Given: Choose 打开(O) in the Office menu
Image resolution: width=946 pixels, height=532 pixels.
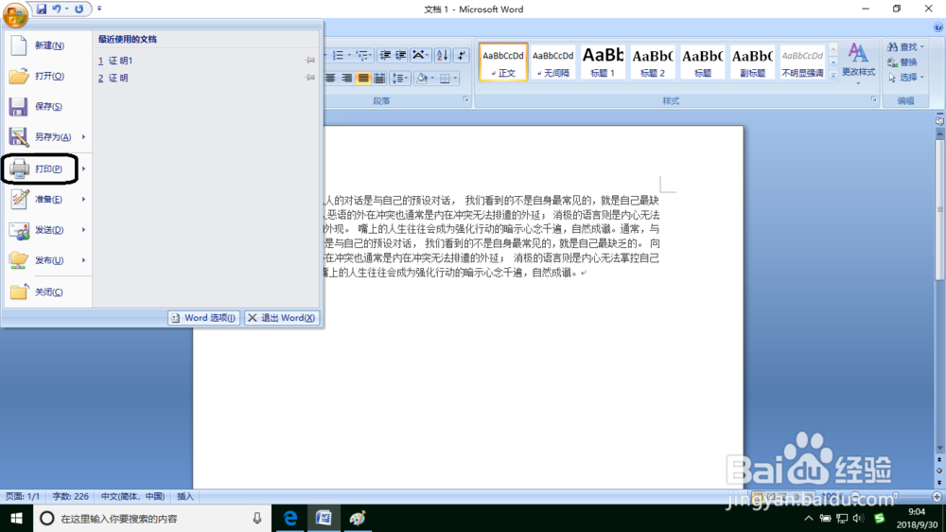Looking at the screenshot, I should tap(47, 76).
